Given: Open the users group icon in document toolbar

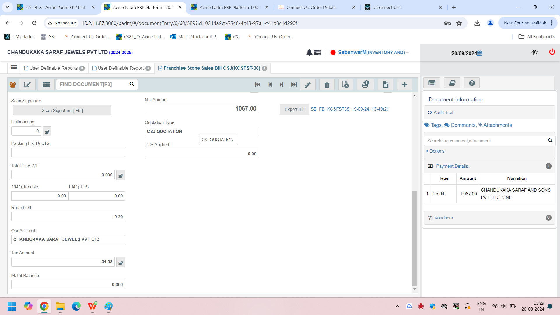Looking at the screenshot, I should point(13,85).
